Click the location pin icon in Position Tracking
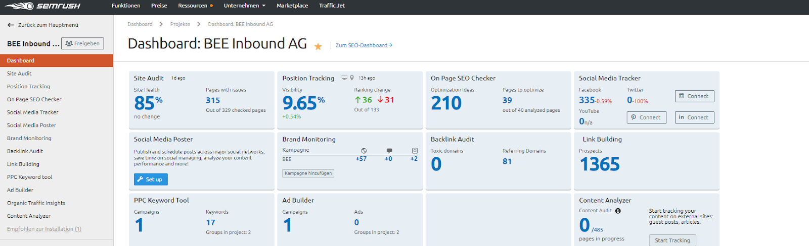 (352, 78)
